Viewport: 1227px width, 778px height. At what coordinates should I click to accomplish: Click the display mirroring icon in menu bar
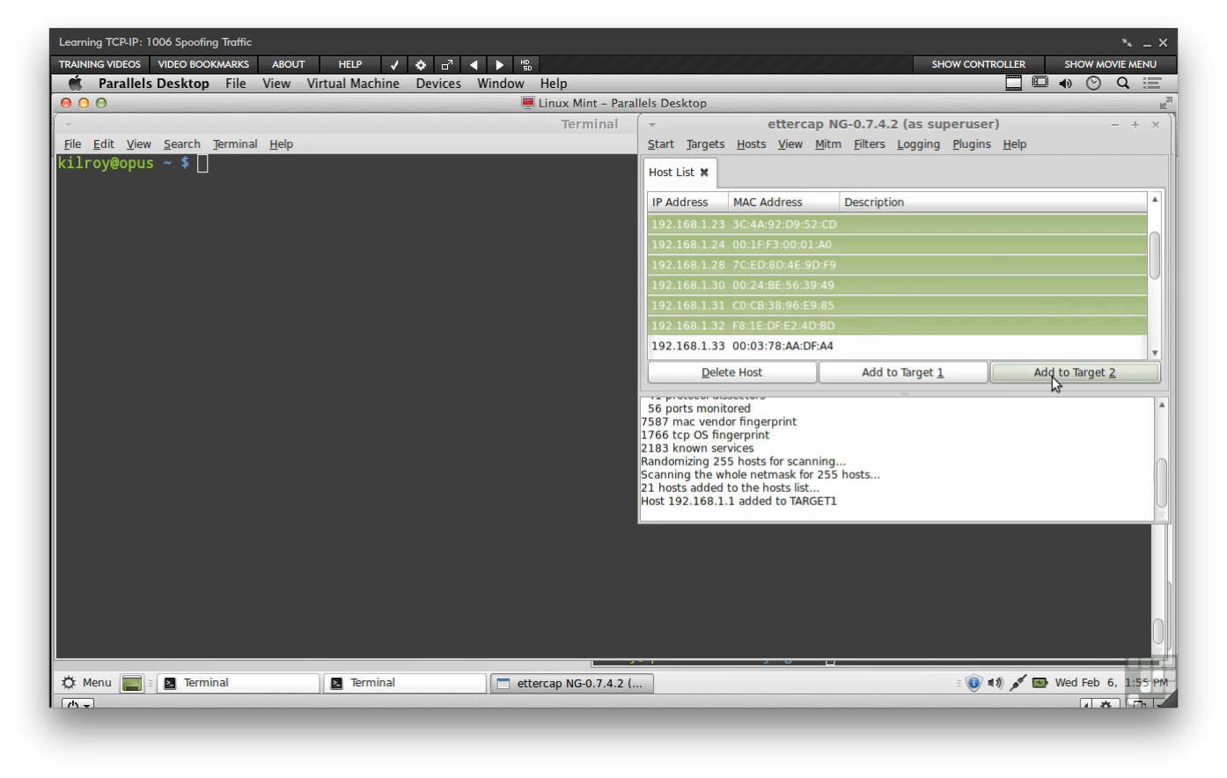coord(1040,83)
